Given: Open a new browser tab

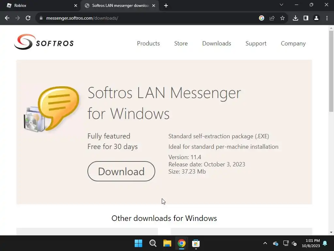Looking at the screenshot, I should tap(166, 6).
